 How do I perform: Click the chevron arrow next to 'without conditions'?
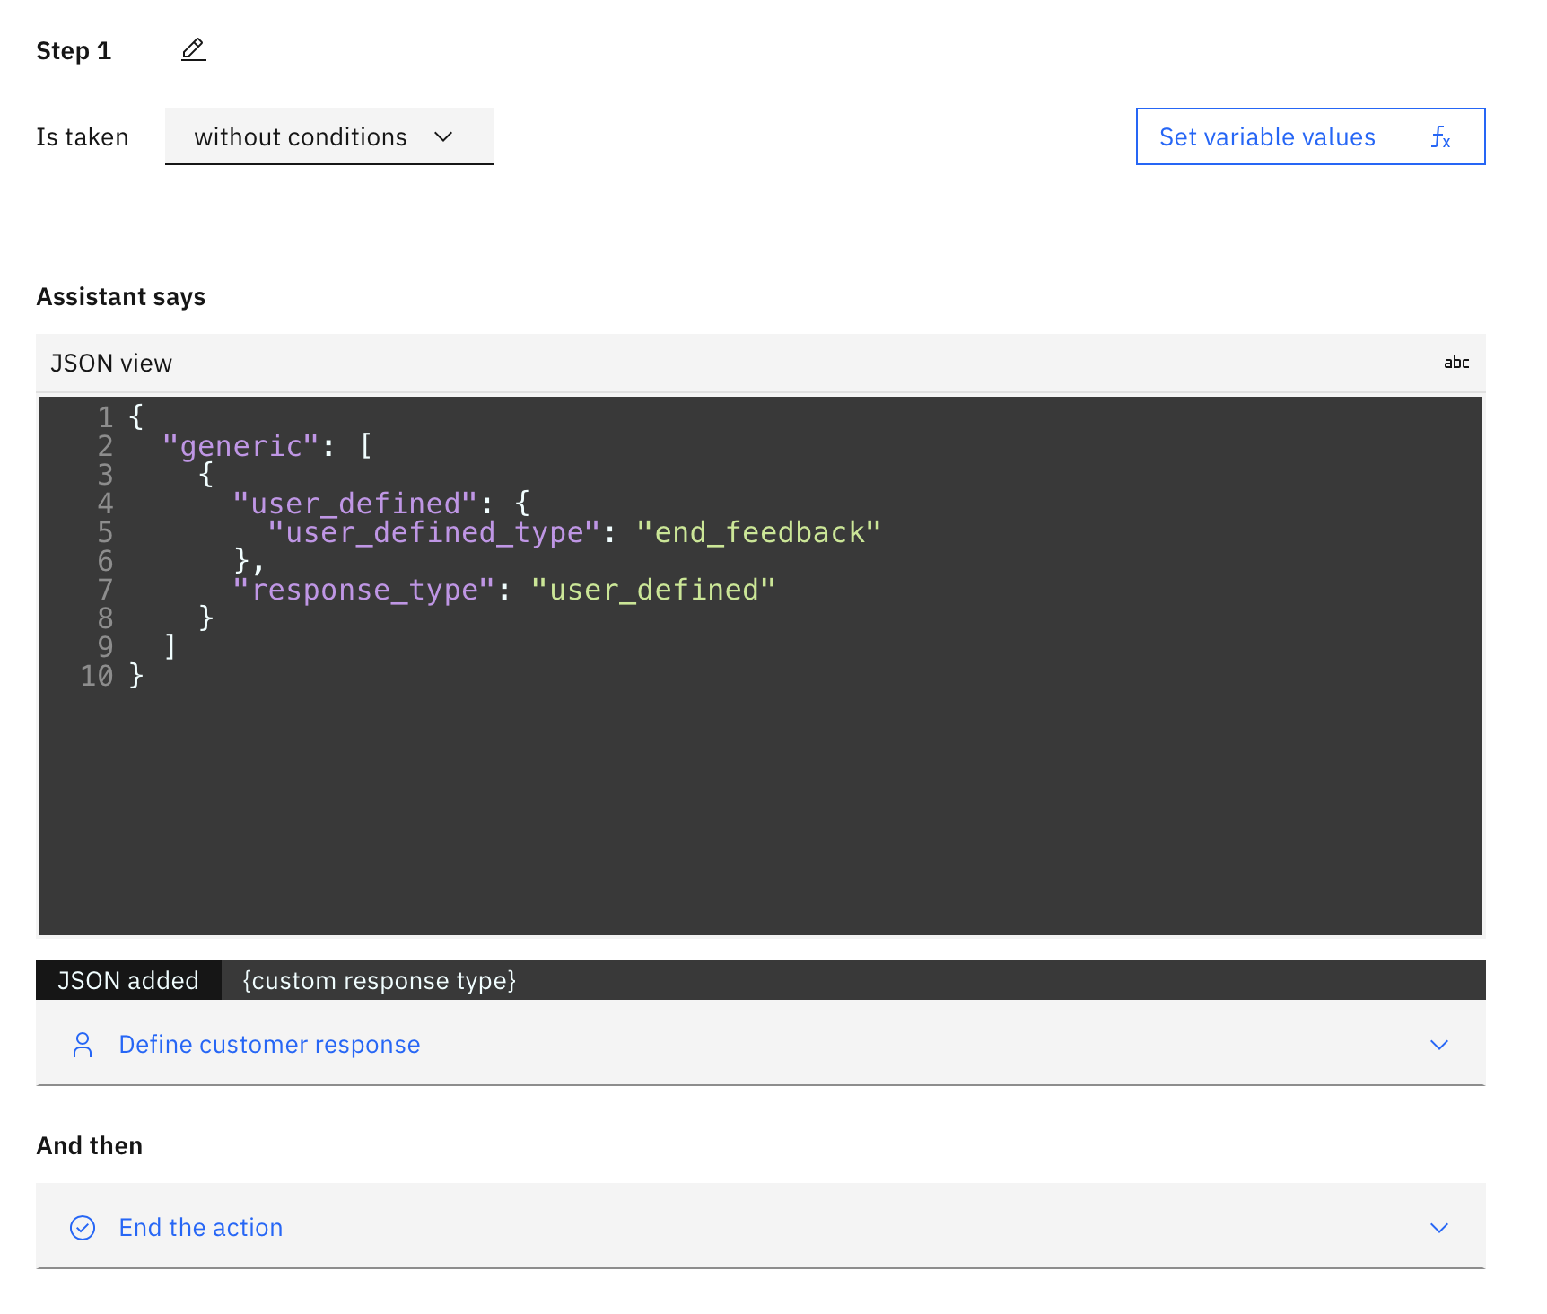(x=443, y=136)
